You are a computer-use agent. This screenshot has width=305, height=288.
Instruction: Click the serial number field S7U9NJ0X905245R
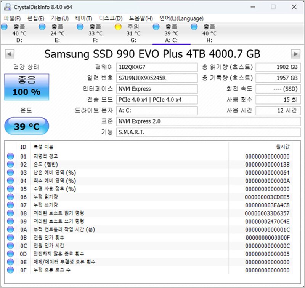pyautogui.click(x=157, y=78)
